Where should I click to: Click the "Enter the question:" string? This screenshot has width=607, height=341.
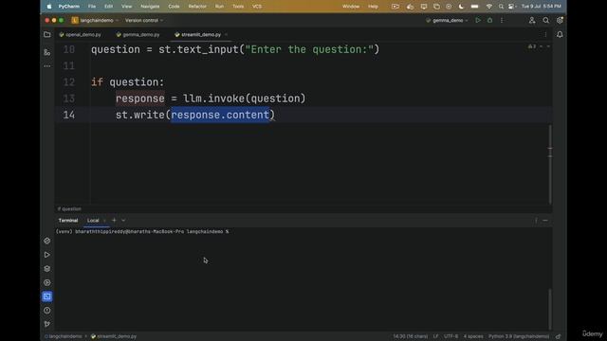[309, 49]
